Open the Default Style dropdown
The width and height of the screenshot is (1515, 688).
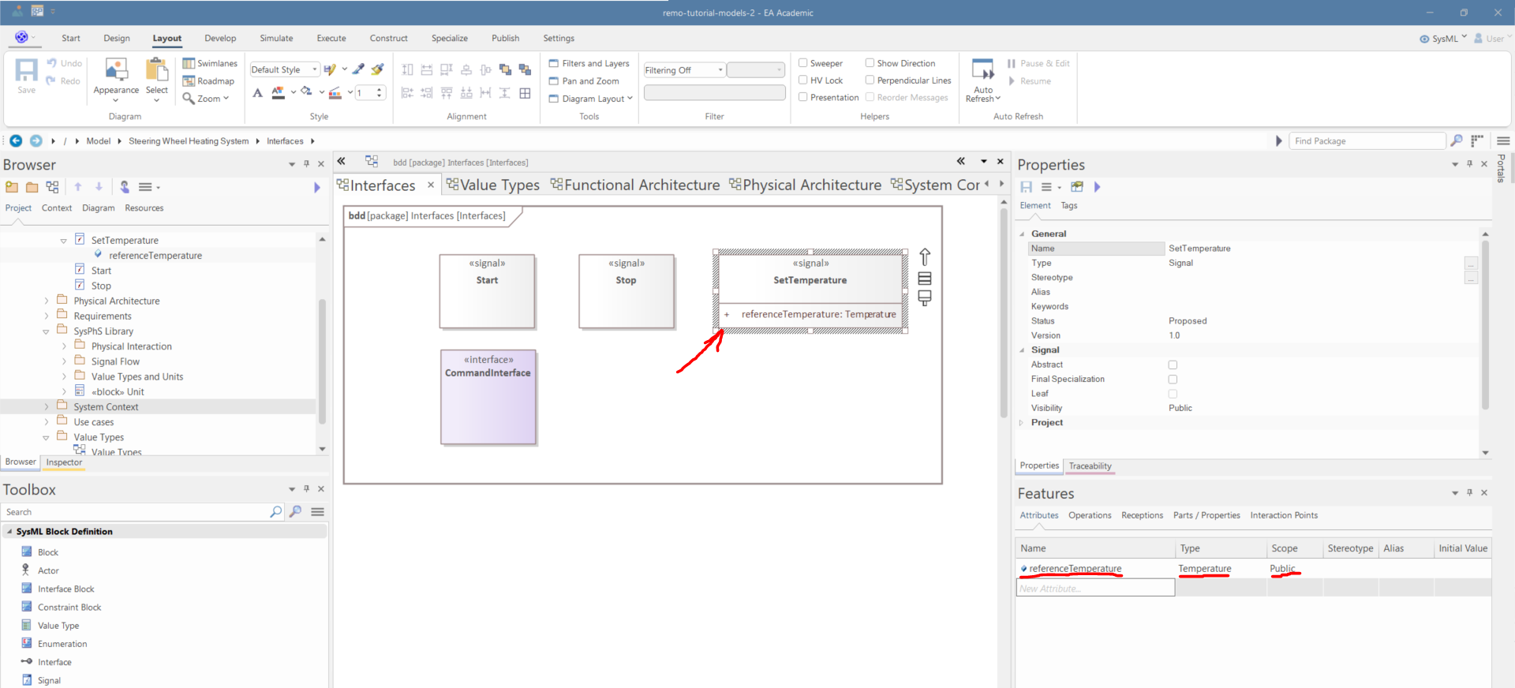[284, 69]
